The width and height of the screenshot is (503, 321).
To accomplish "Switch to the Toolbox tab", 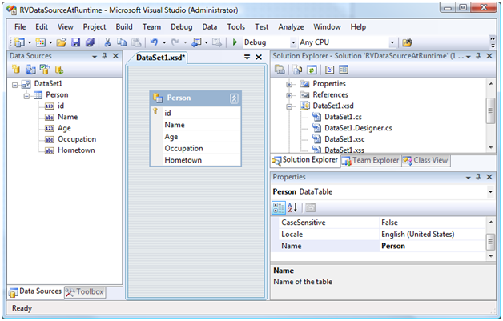I will coord(85,292).
